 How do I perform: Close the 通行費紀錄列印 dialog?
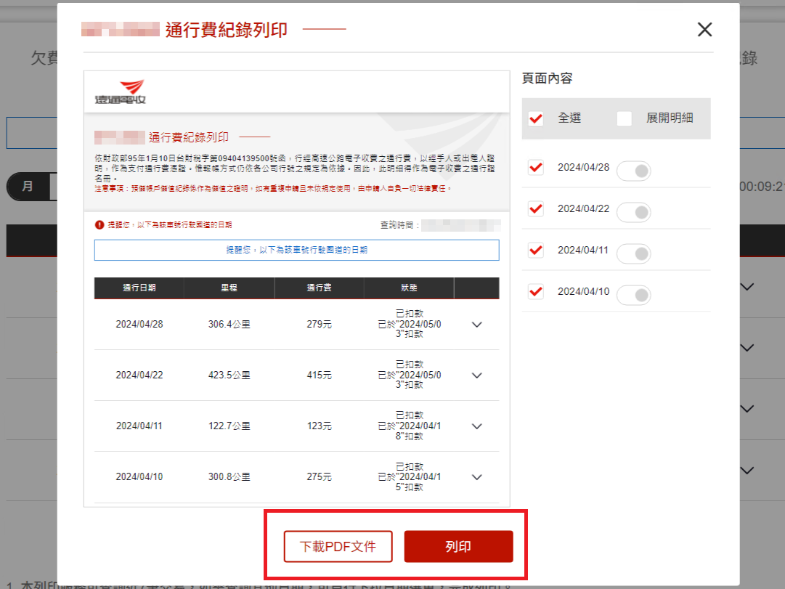pos(704,30)
